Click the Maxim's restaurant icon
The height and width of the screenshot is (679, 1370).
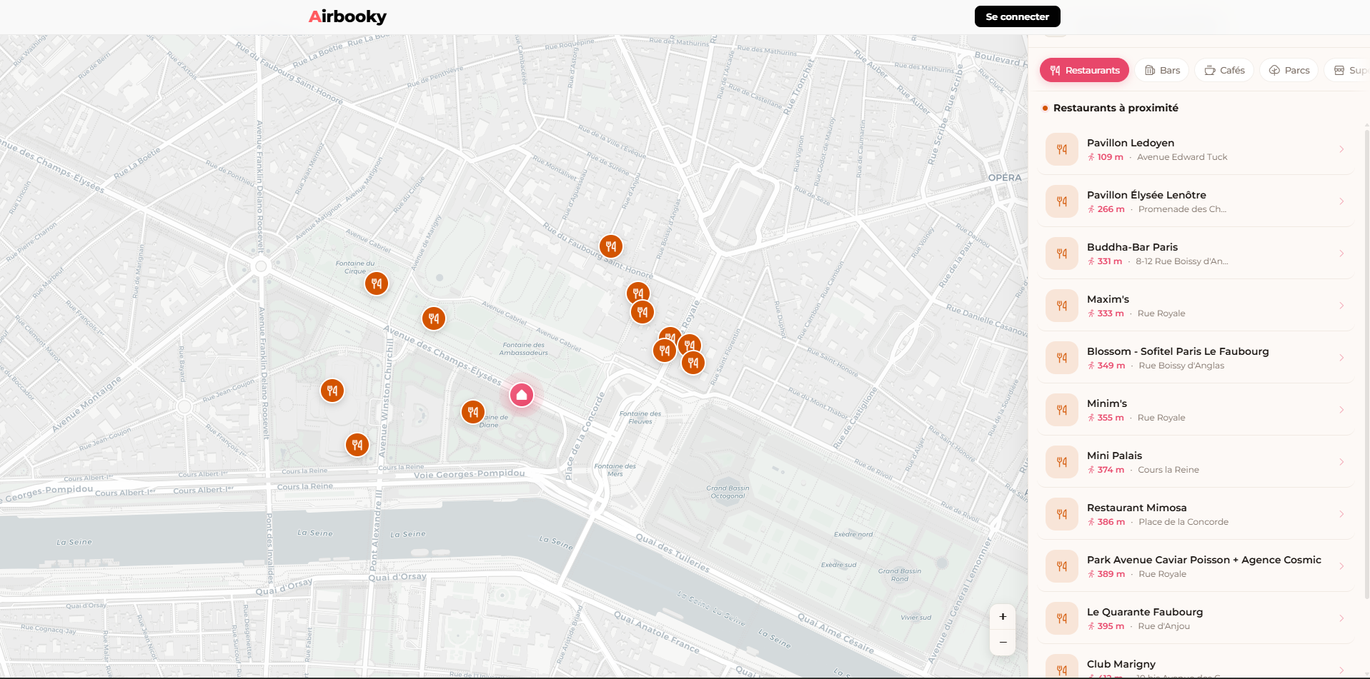click(1062, 306)
